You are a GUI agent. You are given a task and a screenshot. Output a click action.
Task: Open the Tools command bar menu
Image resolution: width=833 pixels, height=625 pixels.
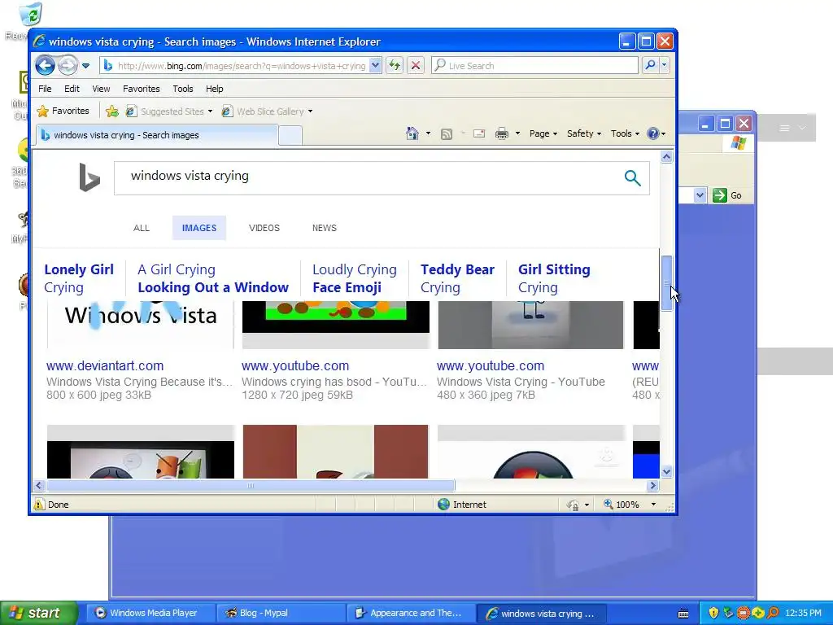[625, 133]
